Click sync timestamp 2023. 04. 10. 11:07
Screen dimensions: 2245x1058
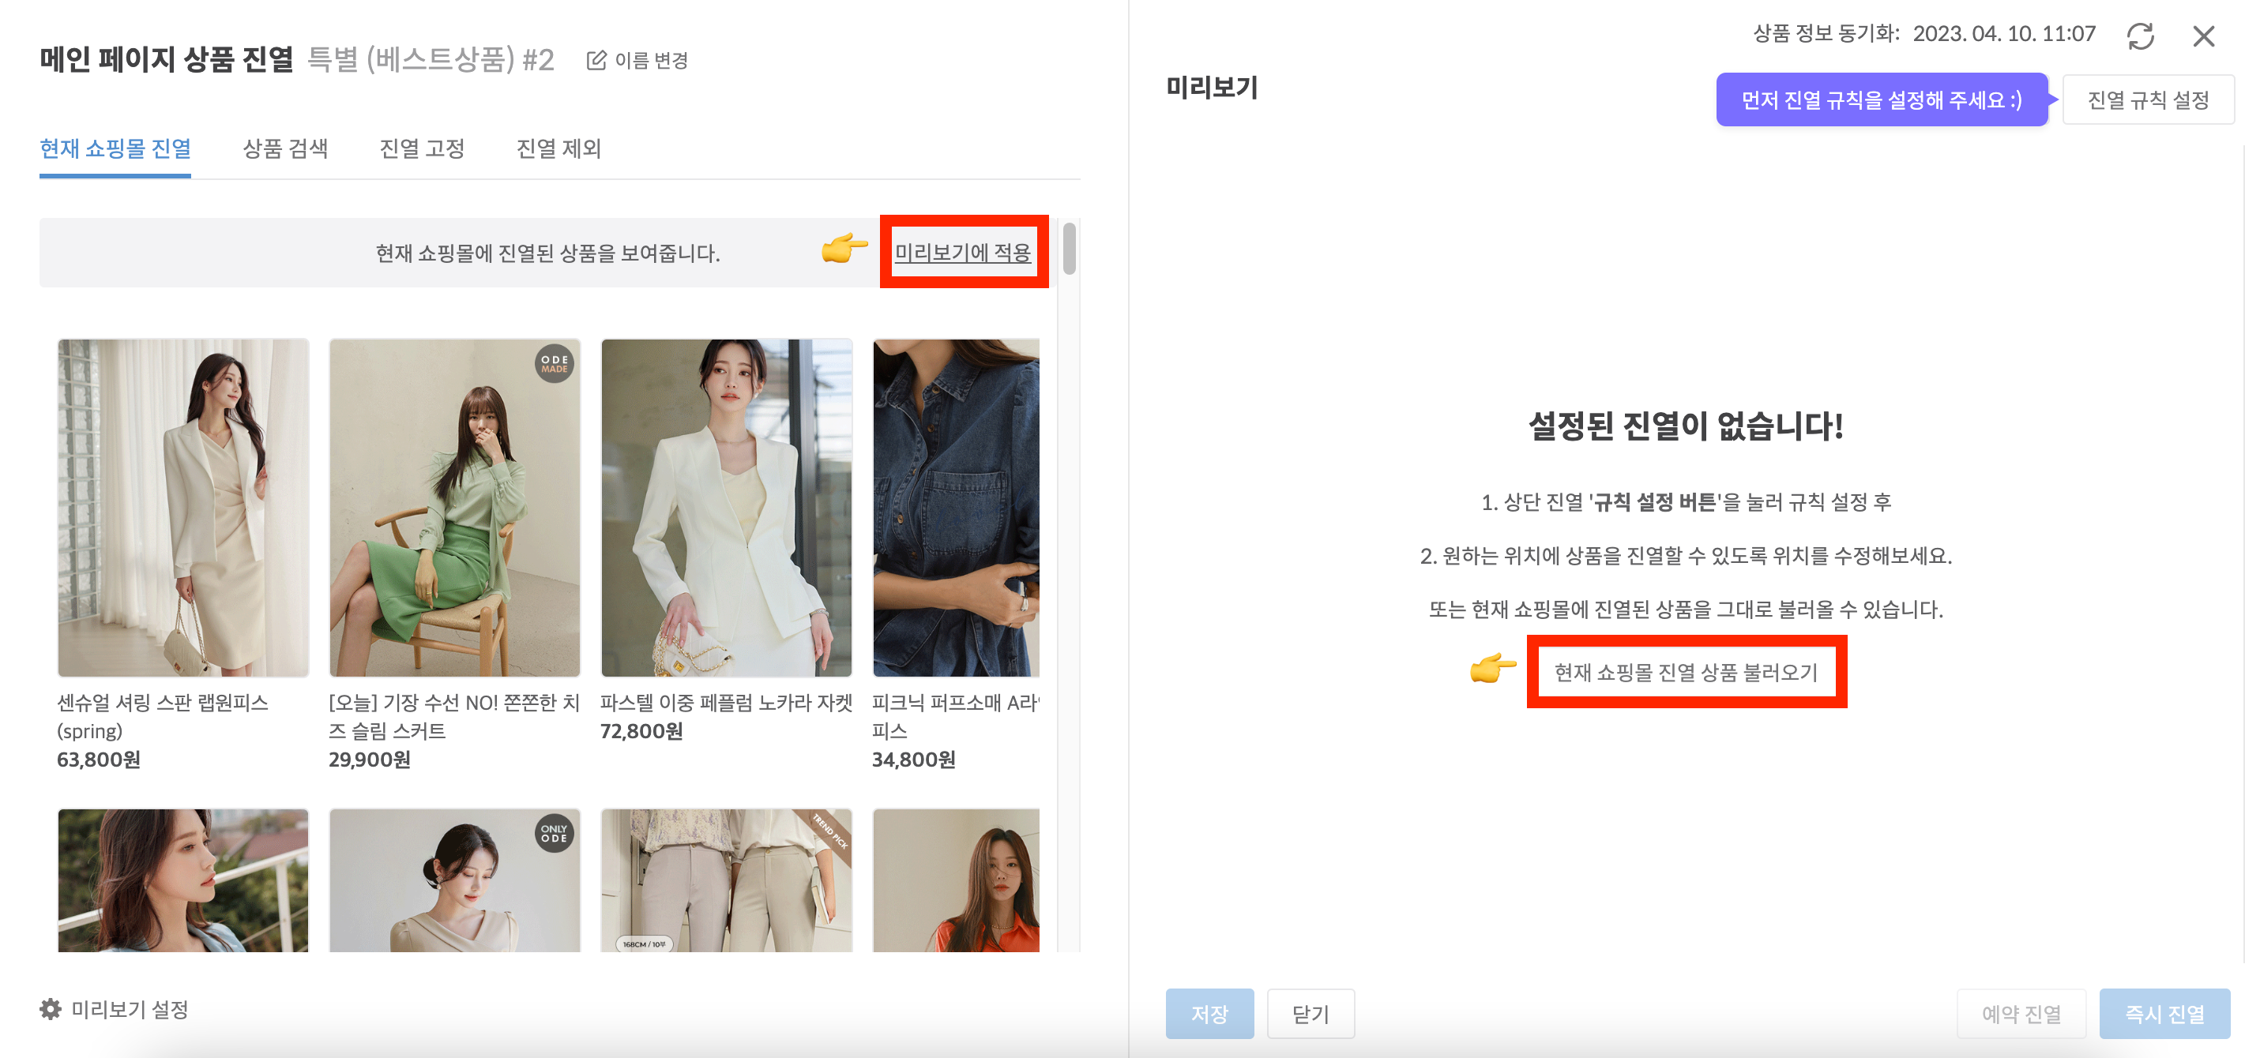2003,34
